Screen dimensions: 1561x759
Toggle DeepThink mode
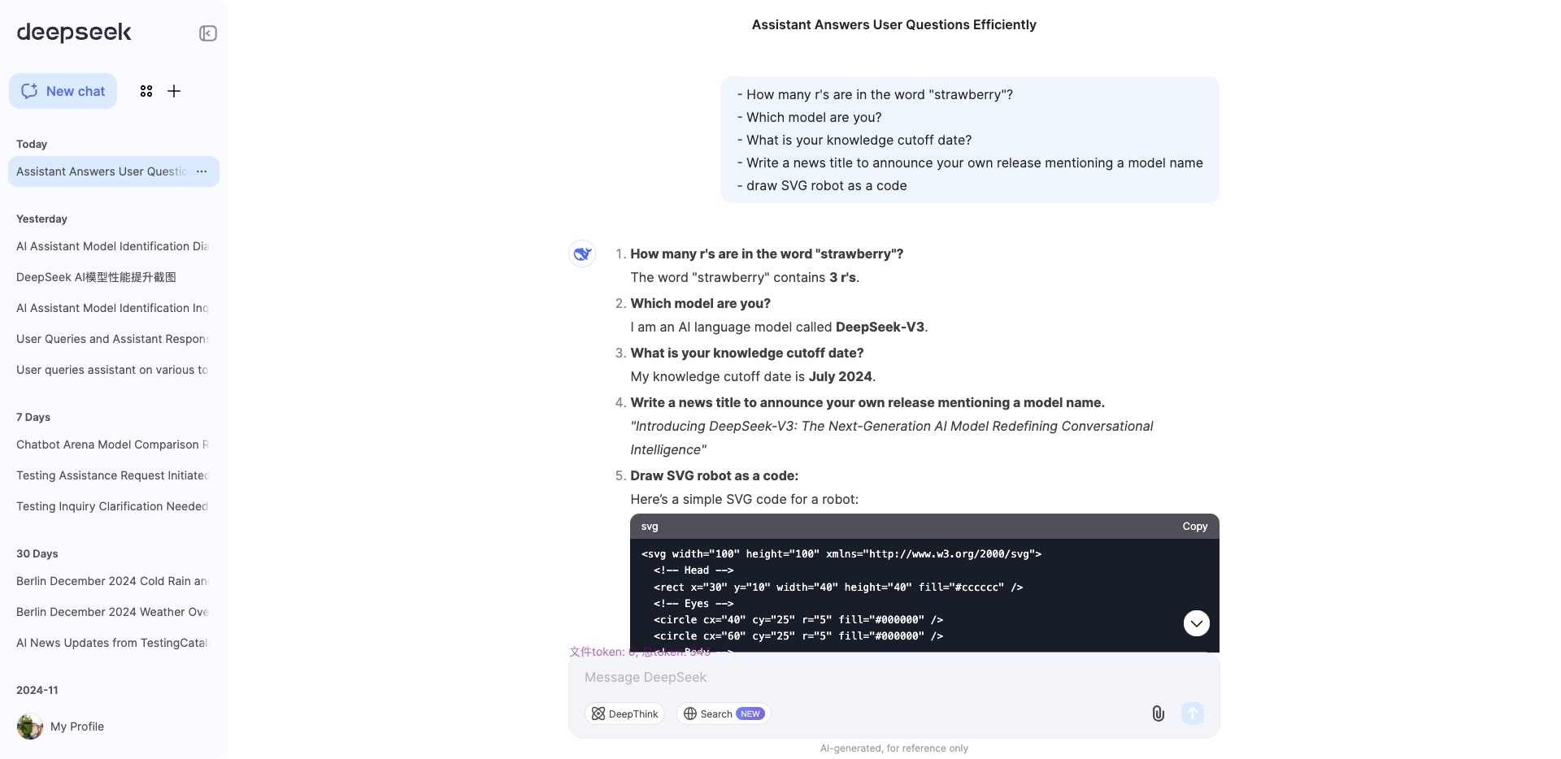pos(624,713)
